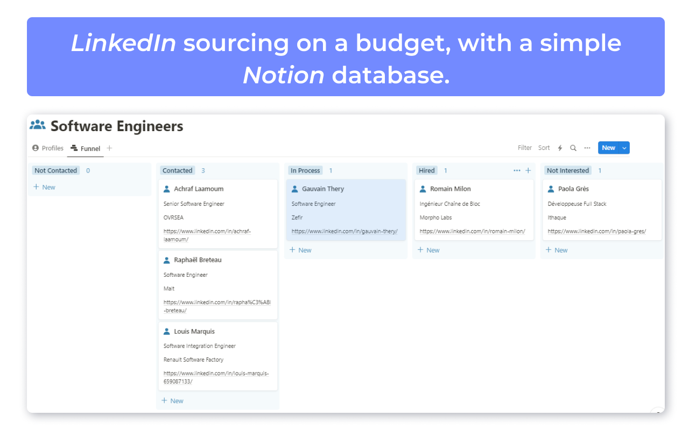Expand the New button dropdown arrow

click(x=624, y=148)
